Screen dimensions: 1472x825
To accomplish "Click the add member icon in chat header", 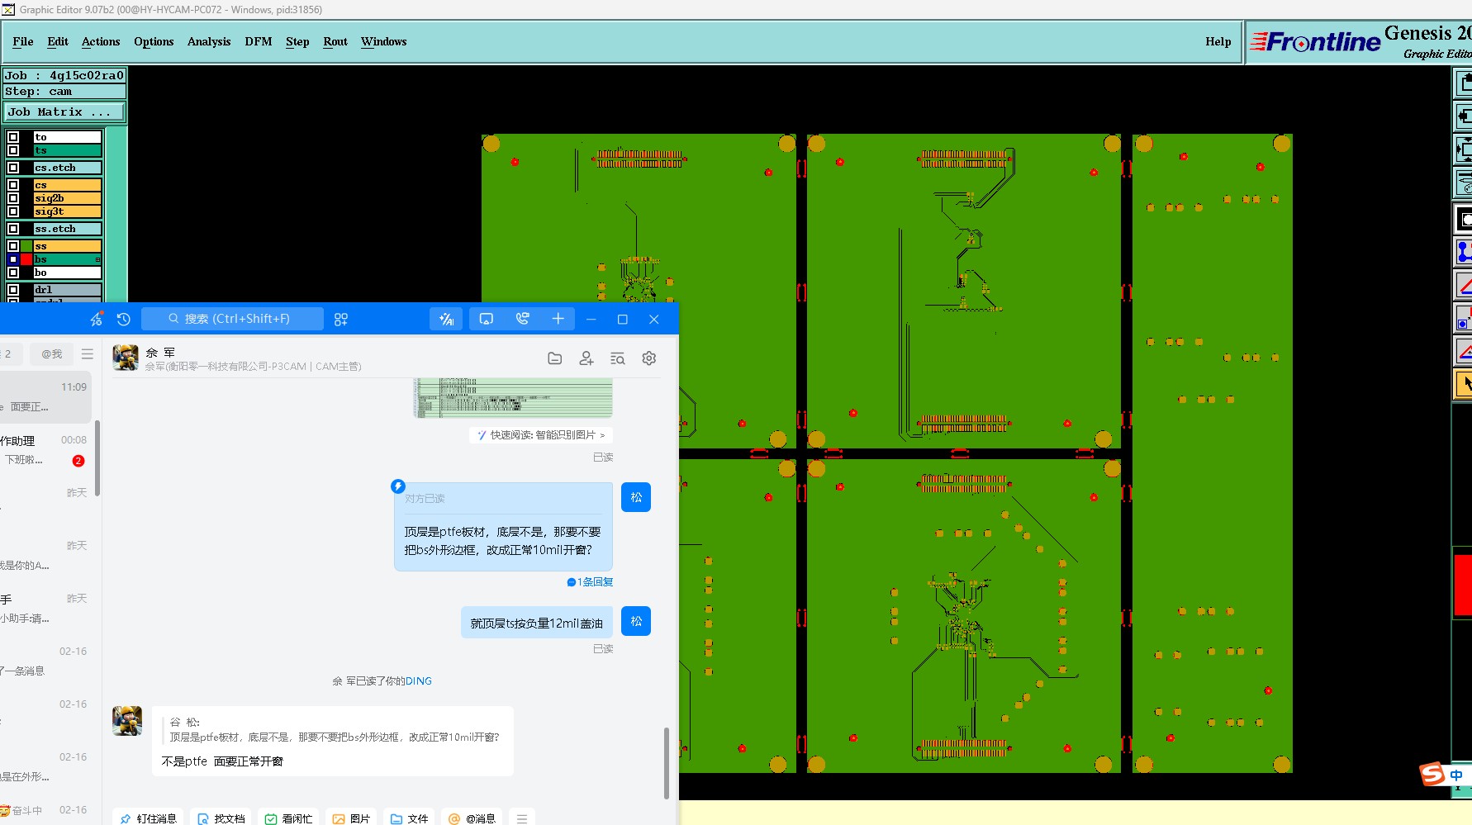I will pyautogui.click(x=586, y=358).
